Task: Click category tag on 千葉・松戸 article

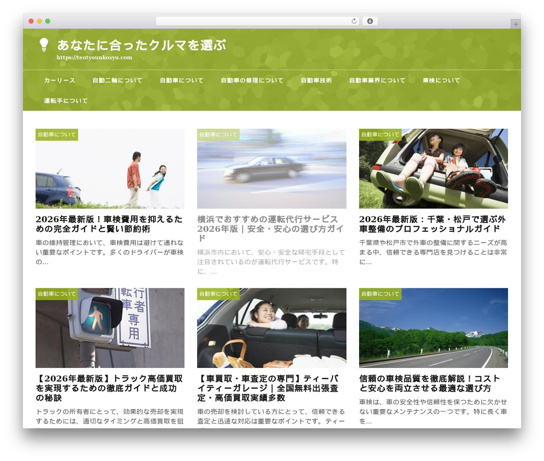Action: point(380,134)
